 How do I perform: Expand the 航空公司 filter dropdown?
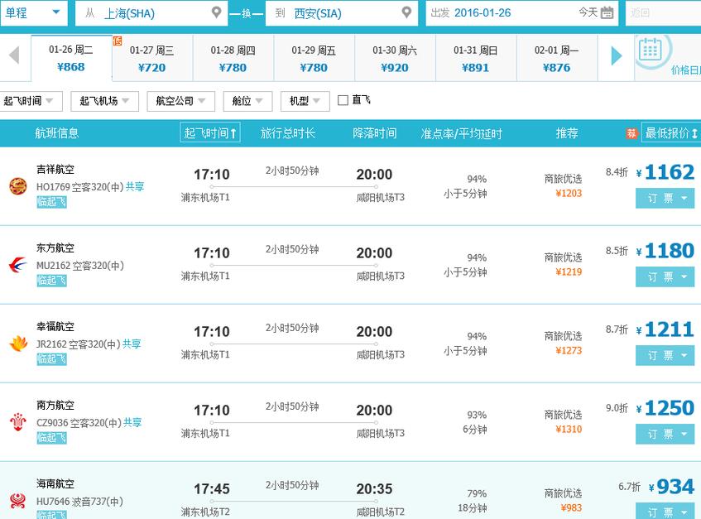181,101
